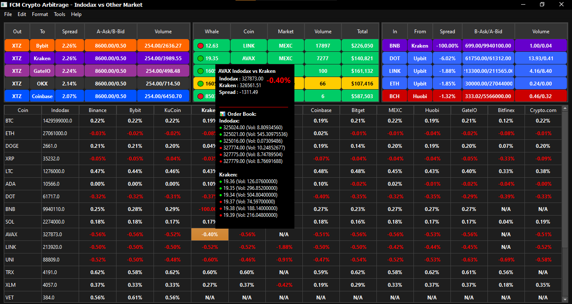
Task: Click the Binance column header
Action: coord(98,110)
